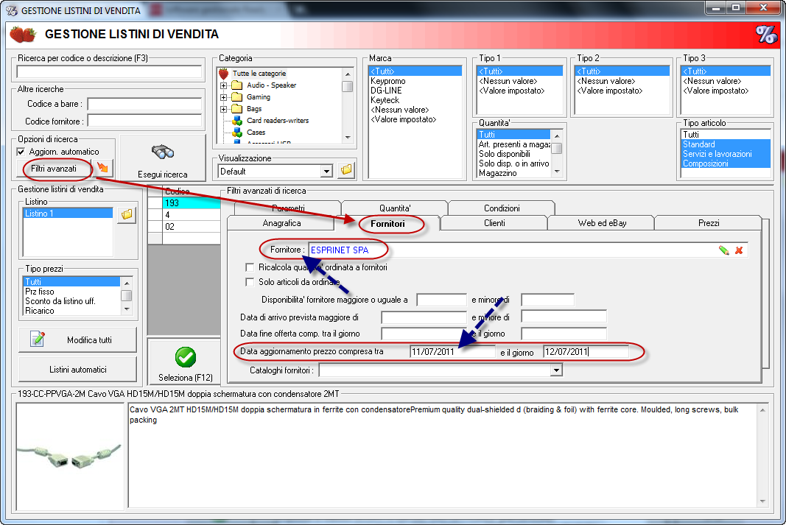Screen dimensions: 786x525
Task: Click description text scrollbar down arrow
Action: click(x=762, y=501)
